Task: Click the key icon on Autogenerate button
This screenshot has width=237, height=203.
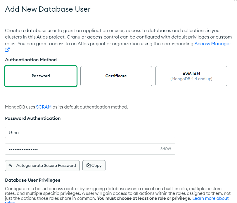Action: [x=11, y=165]
